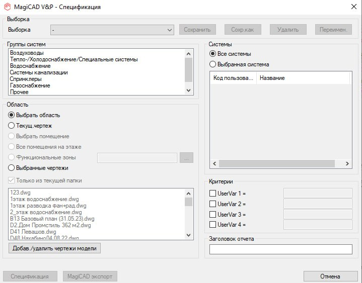Close the Спецификация dialog window

pyautogui.click(x=350, y=7)
